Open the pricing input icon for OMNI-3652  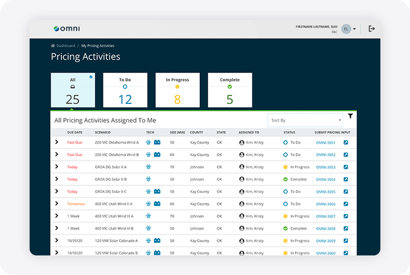[x=346, y=155]
